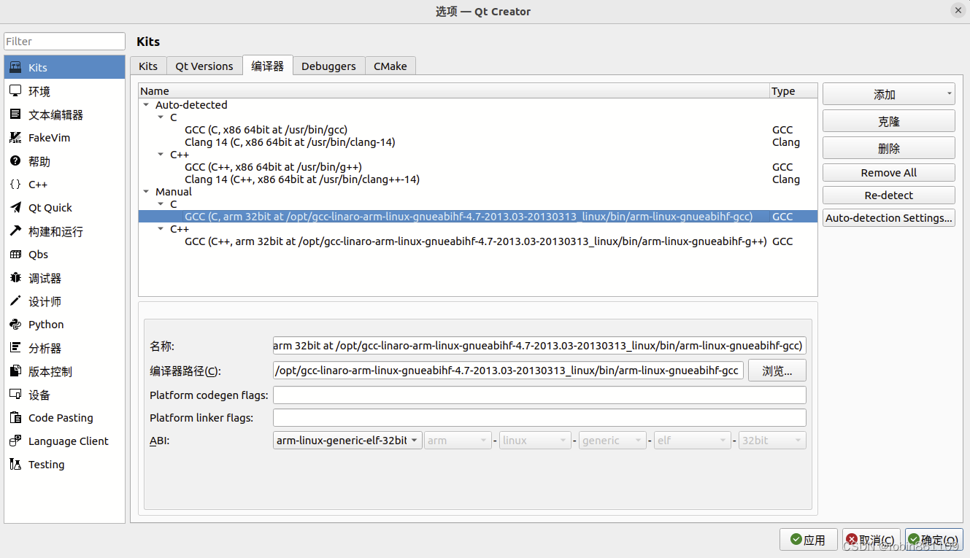The height and width of the screenshot is (558, 970).
Task: Open the 添加 compiler dropdown
Action: pyautogui.click(x=888, y=94)
